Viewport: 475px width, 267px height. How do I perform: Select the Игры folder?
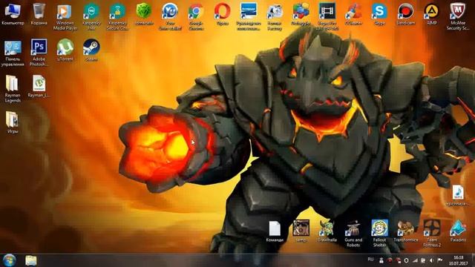[13, 122]
